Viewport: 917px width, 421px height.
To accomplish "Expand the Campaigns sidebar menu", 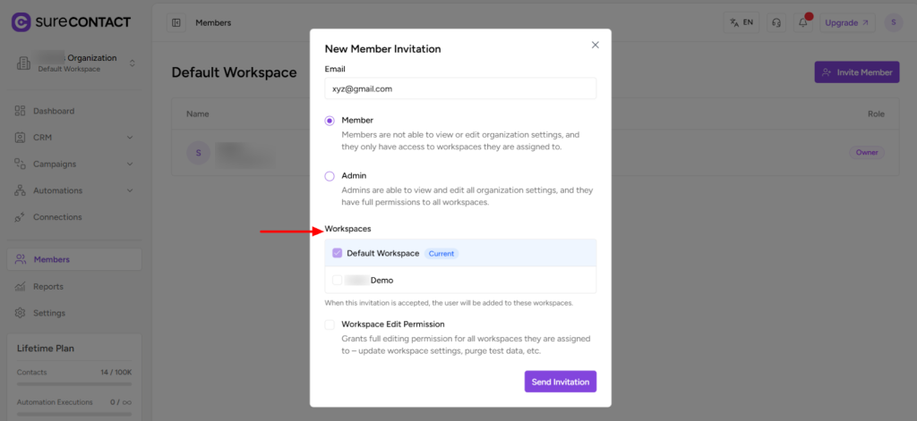I will (x=130, y=164).
